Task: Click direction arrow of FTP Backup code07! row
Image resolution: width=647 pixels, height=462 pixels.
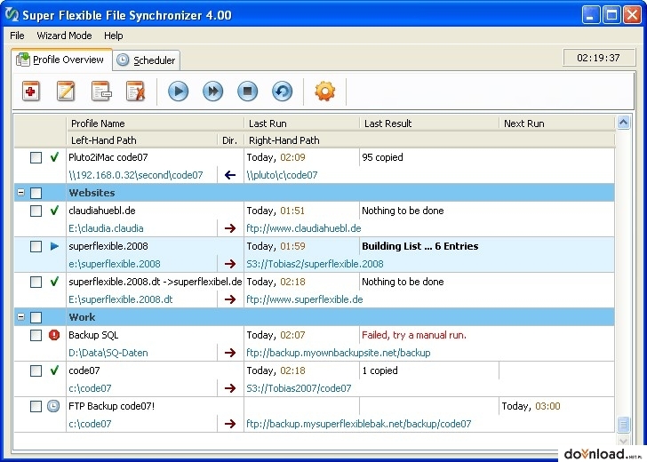Action: click(x=230, y=424)
